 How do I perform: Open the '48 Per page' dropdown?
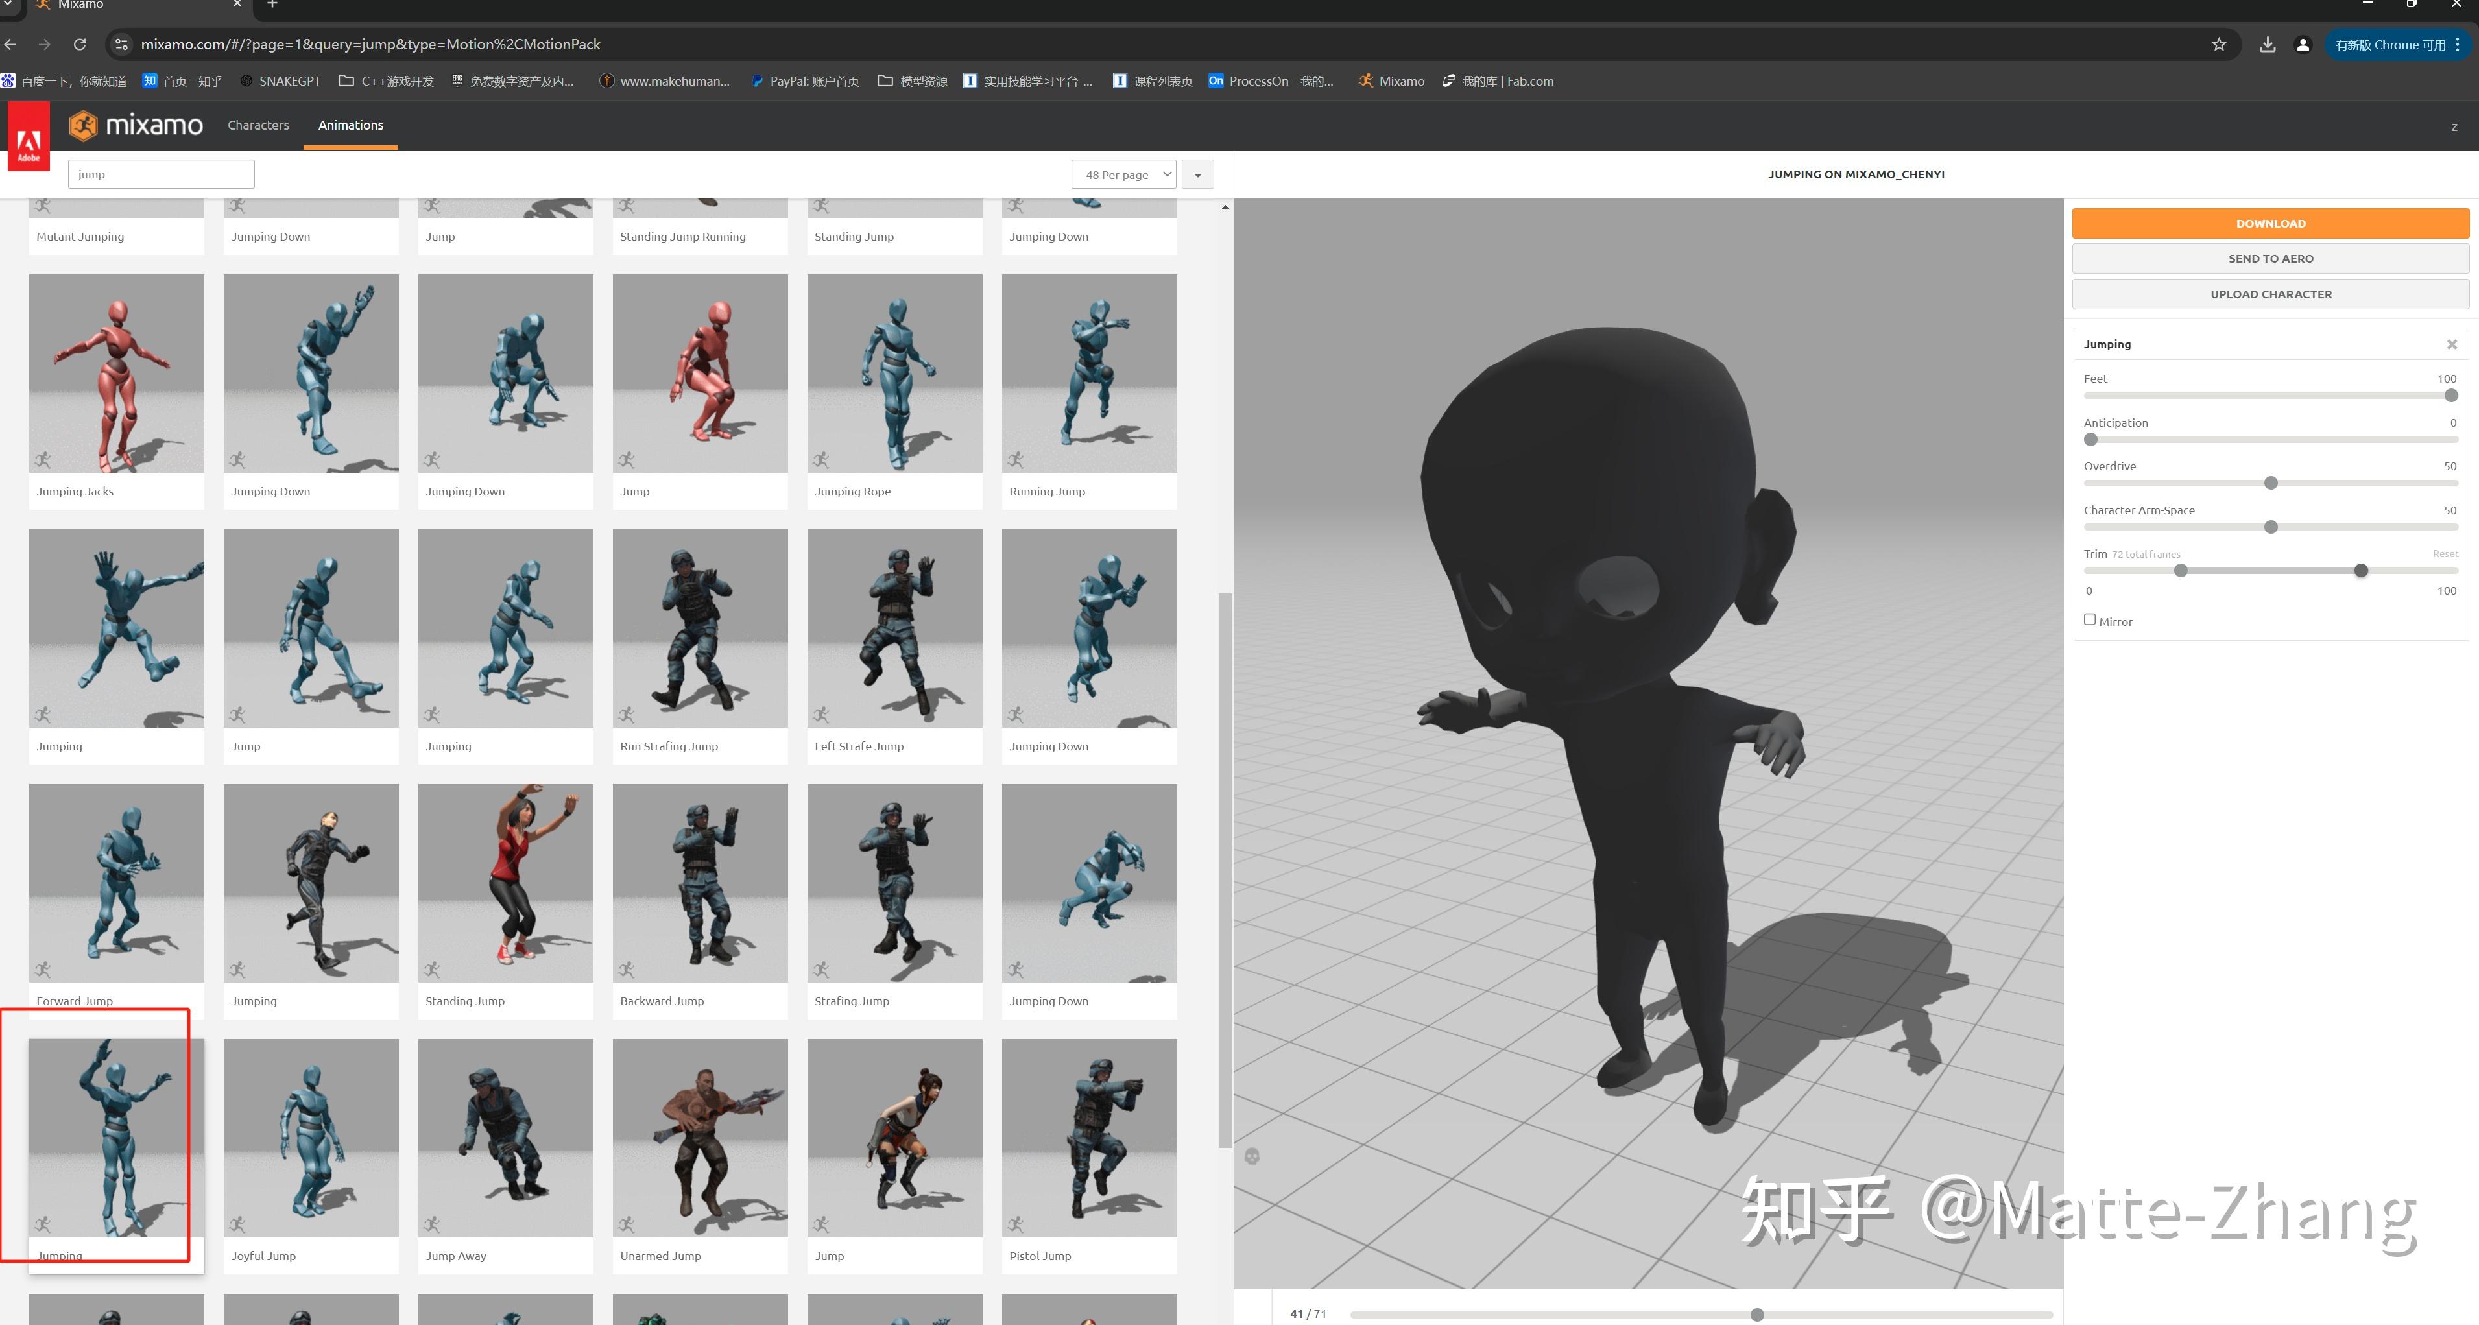click(1123, 174)
